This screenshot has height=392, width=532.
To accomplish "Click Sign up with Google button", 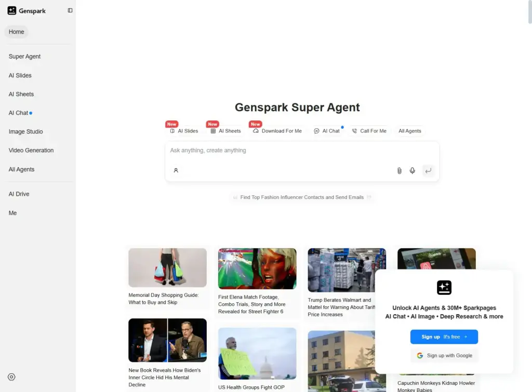I will (444, 355).
